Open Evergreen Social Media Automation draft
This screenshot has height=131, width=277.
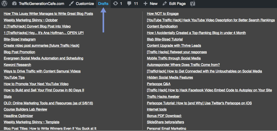click(43, 58)
